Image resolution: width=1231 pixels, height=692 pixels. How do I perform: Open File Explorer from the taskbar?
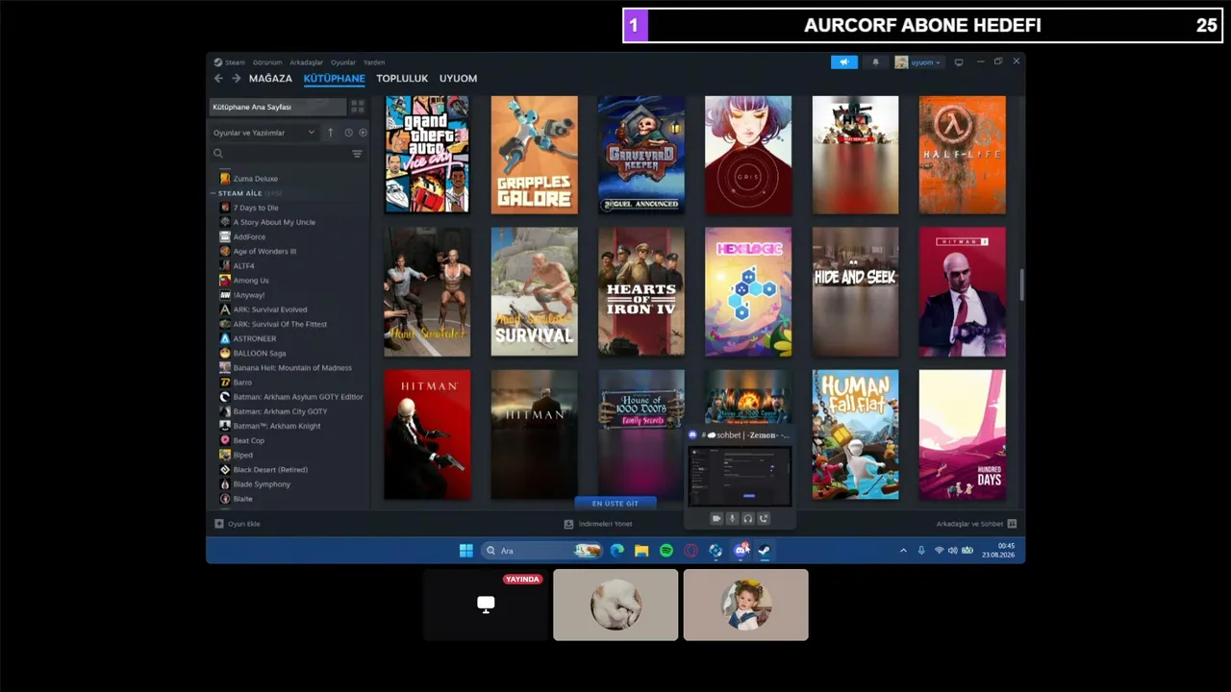(x=641, y=551)
